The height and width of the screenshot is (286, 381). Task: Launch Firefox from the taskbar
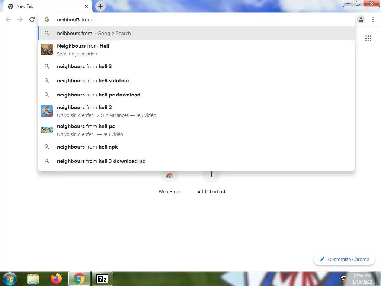pos(56,279)
